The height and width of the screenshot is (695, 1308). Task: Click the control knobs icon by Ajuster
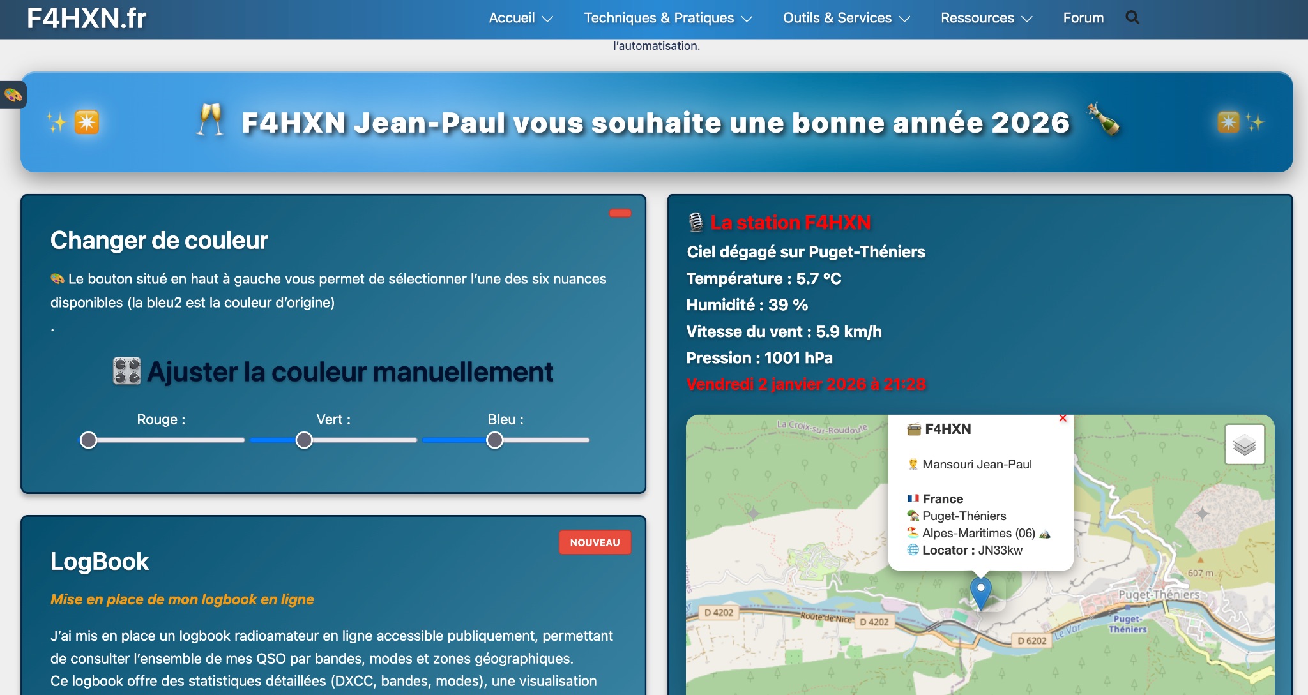tap(126, 371)
